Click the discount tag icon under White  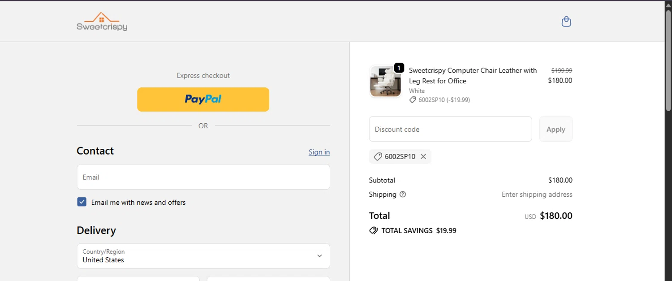pos(413,100)
